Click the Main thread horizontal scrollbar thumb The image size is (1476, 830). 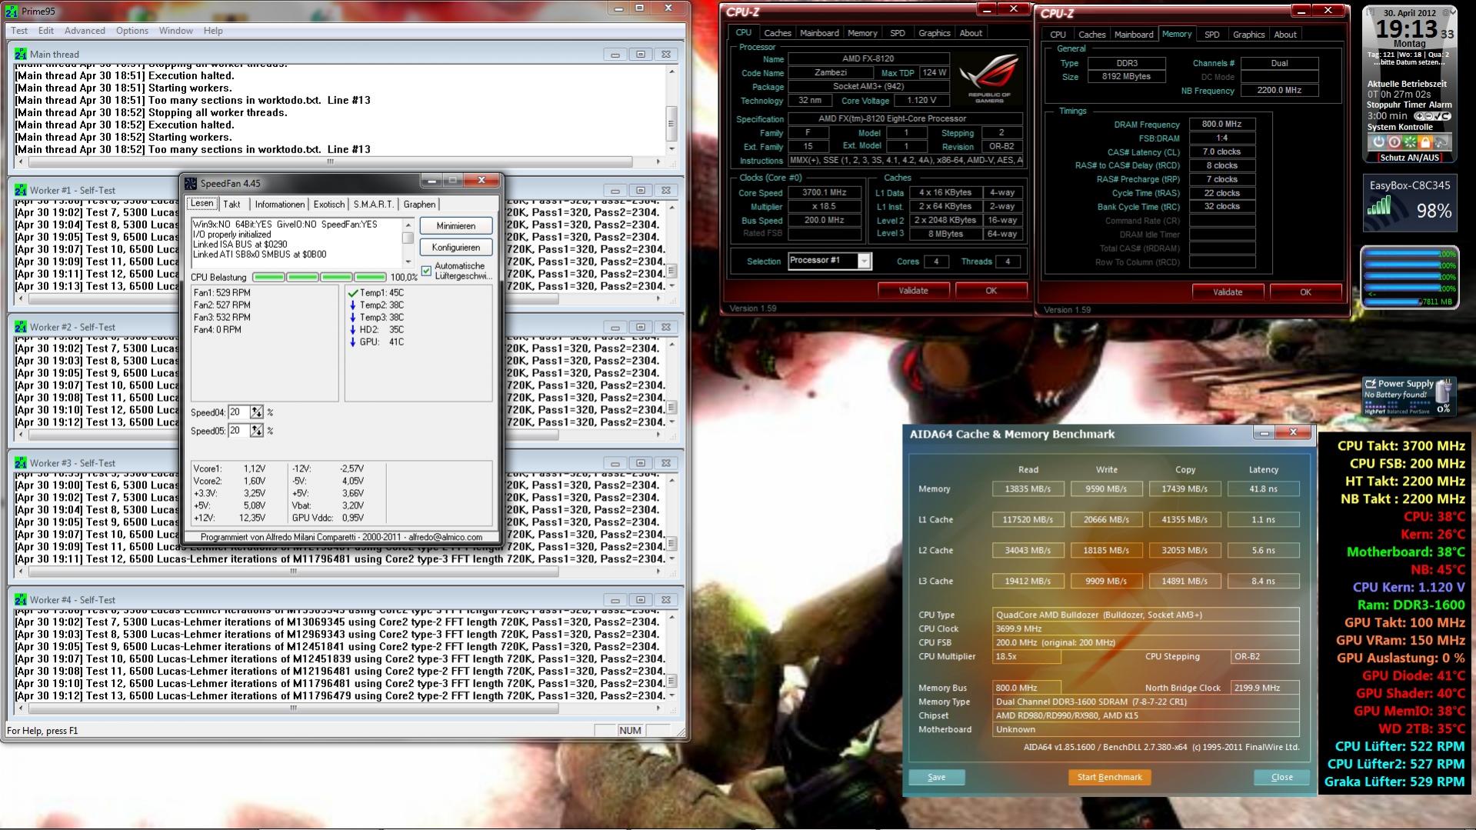click(x=331, y=162)
